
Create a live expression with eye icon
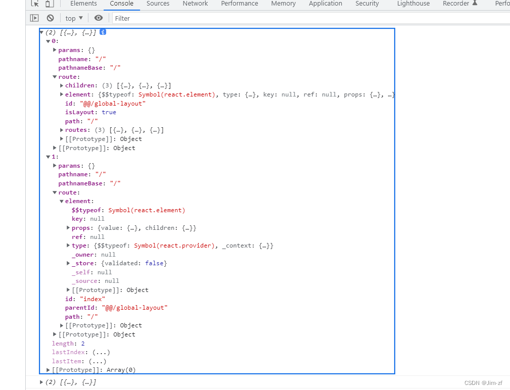(98, 18)
